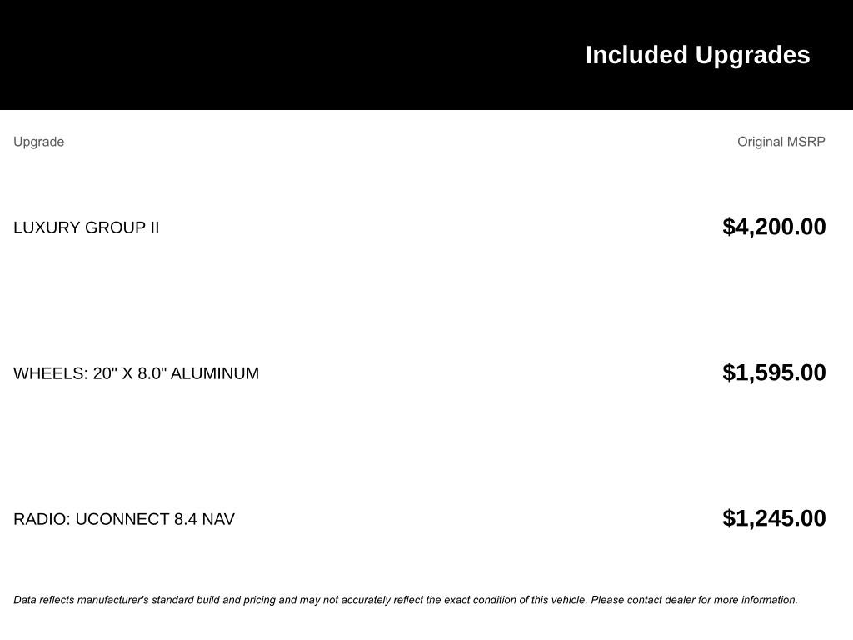
Task: Click the Original MSRP column header
Action: 781,142
